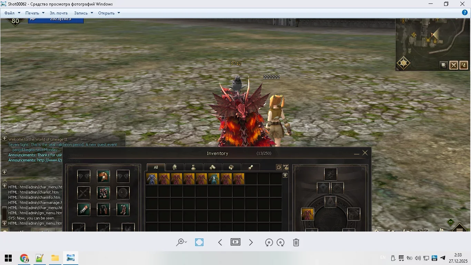Click the text 'SYS: Now, you can be seen.'
Image resolution: width=471 pixels, height=265 pixels.
click(x=32, y=218)
